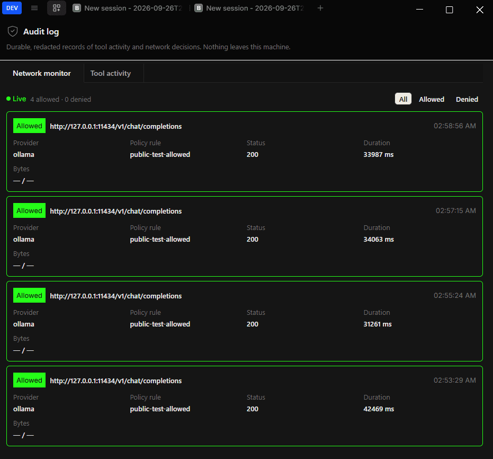The height and width of the screenshot is (459, 493).
Task: Open the hamburger menu icon
Action: [34, 8]
